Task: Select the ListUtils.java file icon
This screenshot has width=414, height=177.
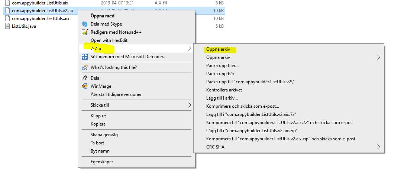Action: (7, 26)
